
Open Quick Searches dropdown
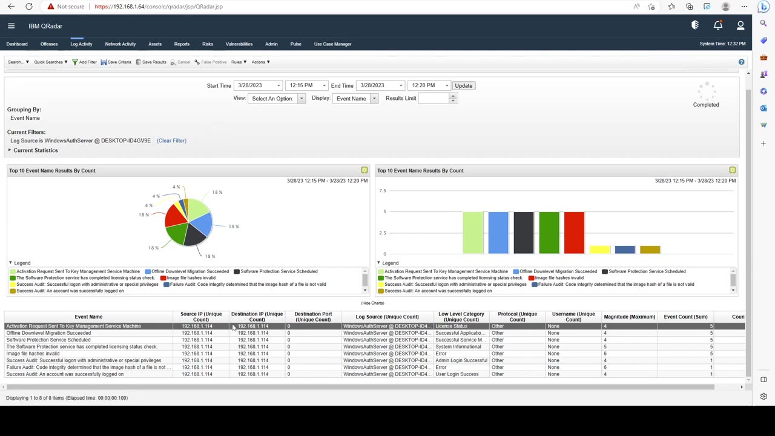point(51,62)
